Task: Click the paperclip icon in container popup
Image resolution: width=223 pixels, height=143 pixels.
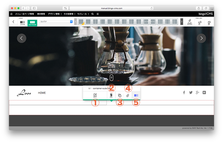Action: click(128, 95)
